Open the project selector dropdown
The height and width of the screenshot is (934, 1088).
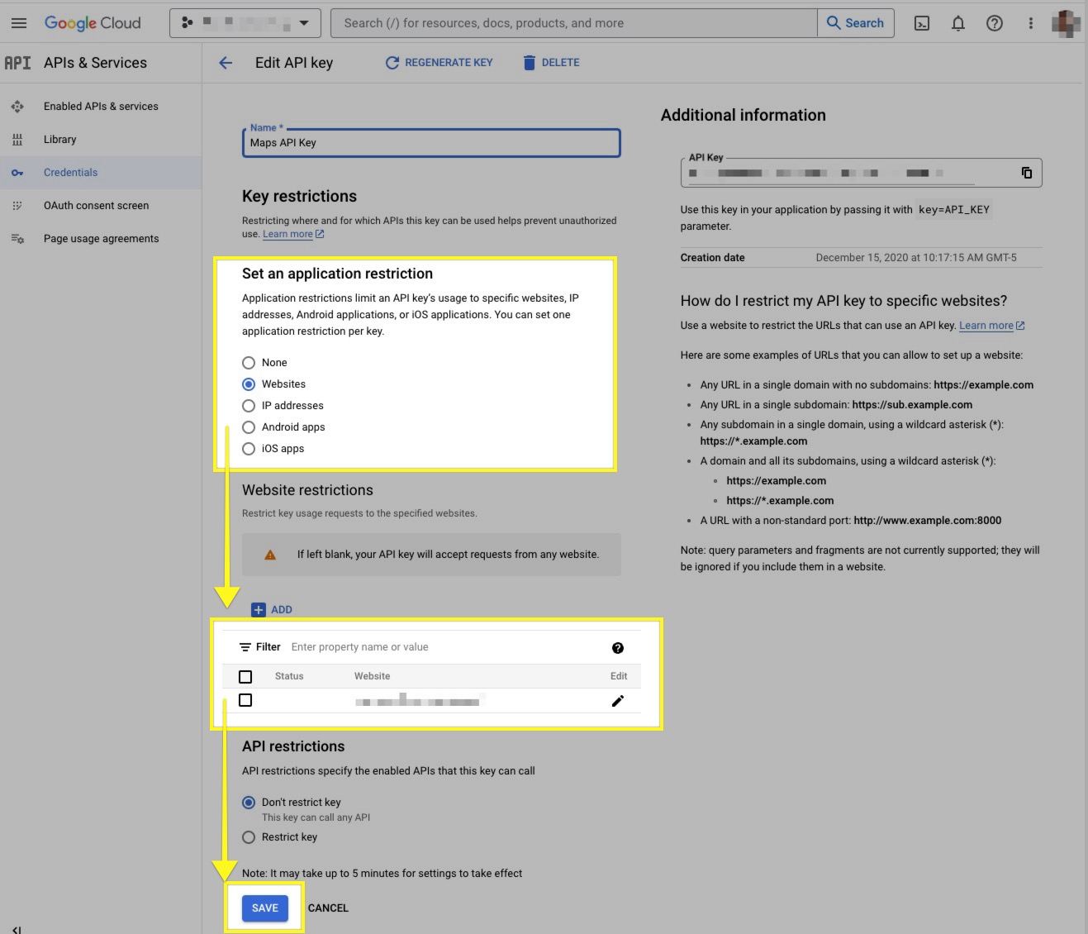pyautogui.click(x=245, y=23)
